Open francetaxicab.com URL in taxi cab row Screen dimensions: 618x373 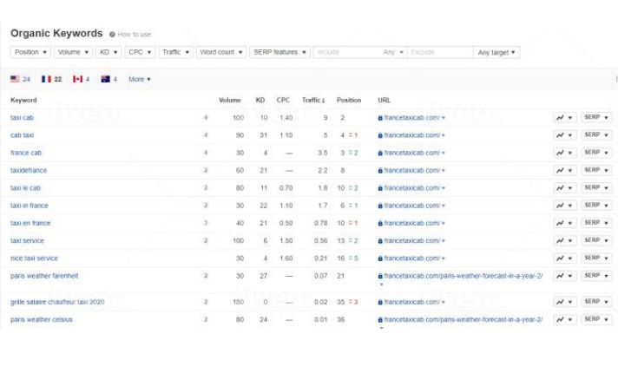[412, 117]
